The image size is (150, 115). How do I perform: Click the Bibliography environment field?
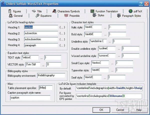(x=51, y=76)
